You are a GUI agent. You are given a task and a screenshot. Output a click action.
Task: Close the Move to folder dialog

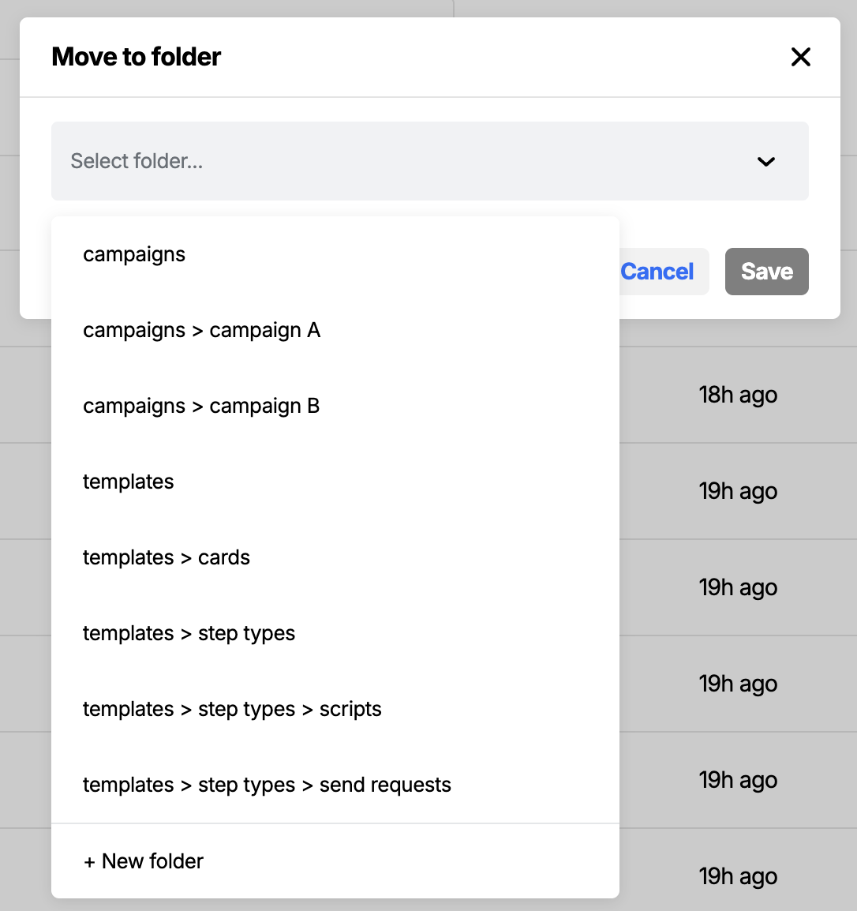click(x=800, y=57)
